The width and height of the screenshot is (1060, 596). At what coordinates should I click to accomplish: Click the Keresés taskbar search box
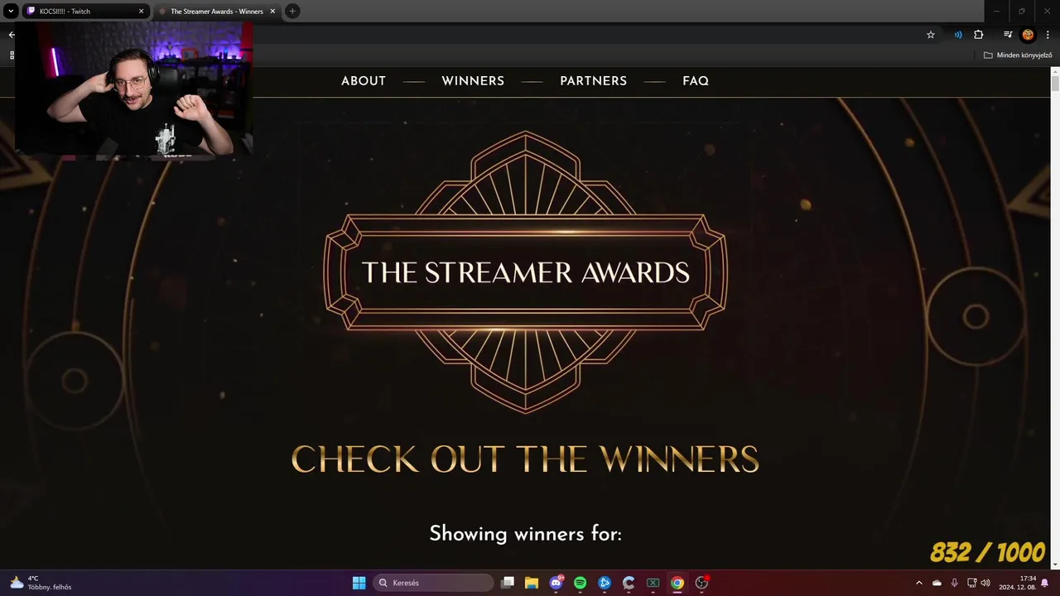pyautogui.click(x=432, y=583)
